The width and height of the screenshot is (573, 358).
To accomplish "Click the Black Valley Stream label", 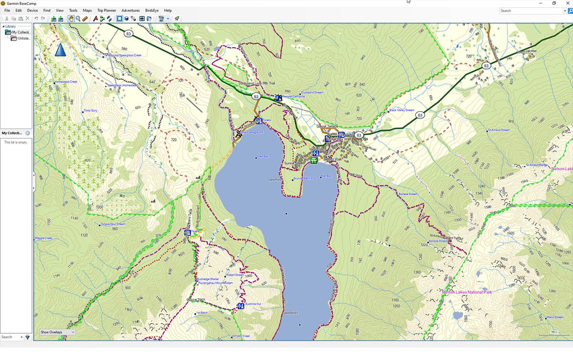I will point(402,110).
